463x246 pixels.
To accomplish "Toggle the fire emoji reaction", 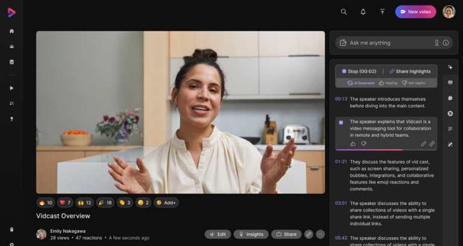I will (46, 203).
